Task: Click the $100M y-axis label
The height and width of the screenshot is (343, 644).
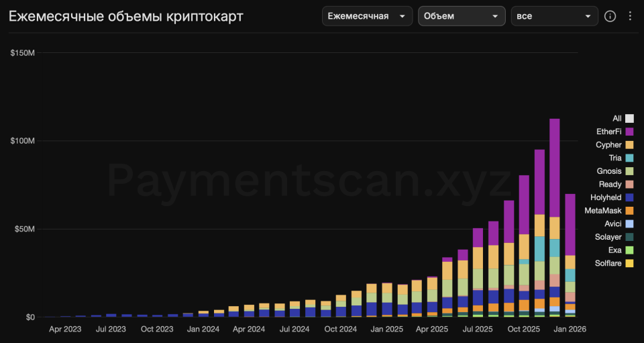Action: click(x=23, y=141)
